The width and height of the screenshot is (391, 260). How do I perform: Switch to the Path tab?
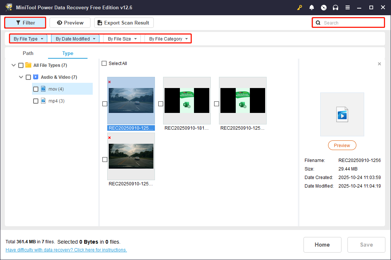pyautogui.click(x=28, y=53)
